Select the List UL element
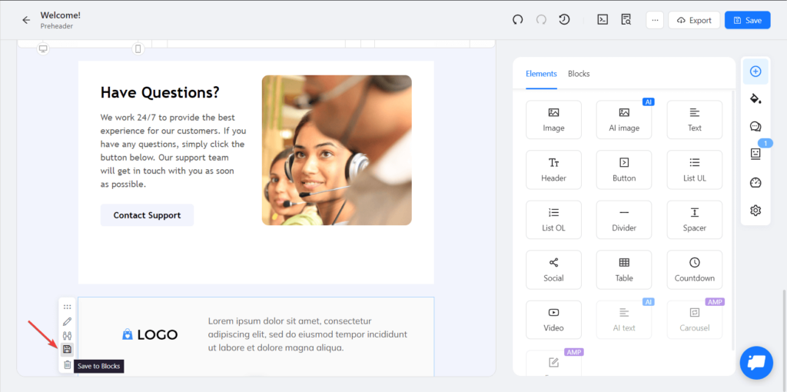The image size is (787, 392). click(695, 170)
